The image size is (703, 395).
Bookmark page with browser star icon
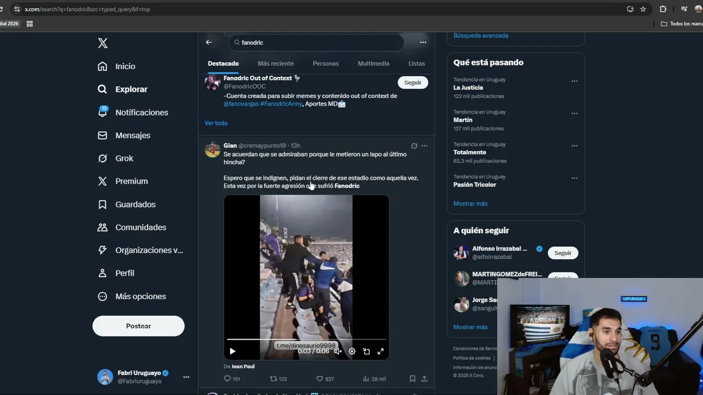point(643,9)
